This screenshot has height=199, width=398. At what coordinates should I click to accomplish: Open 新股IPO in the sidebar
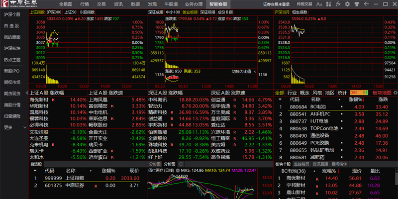11,71
